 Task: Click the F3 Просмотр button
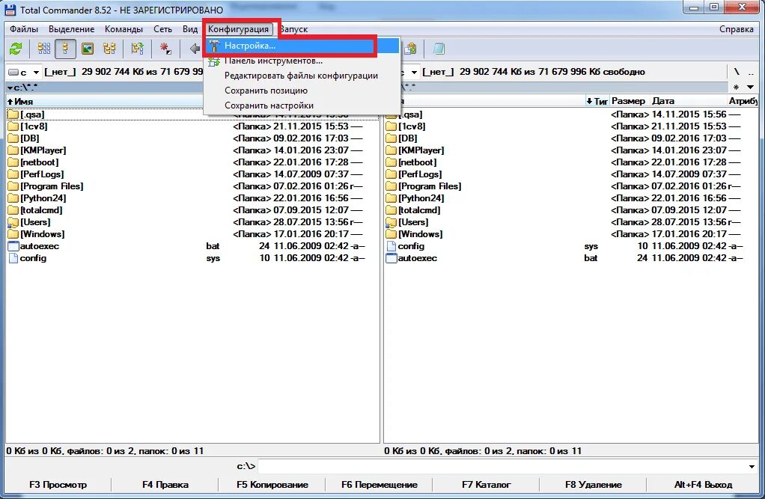58,485
